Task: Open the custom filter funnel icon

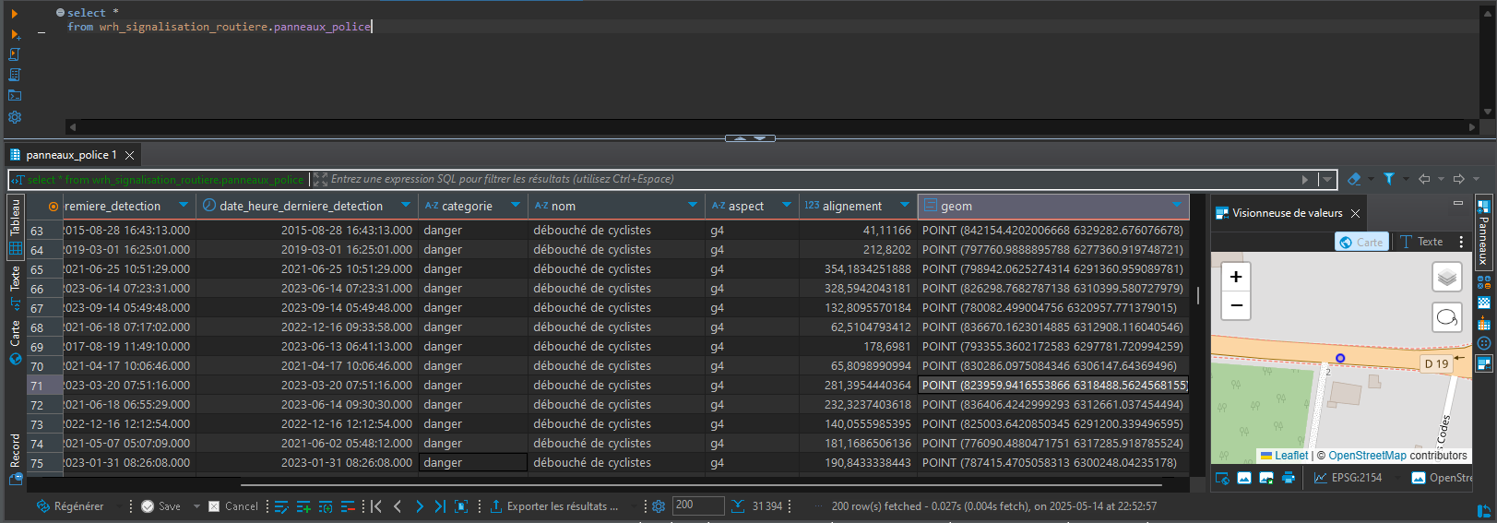Action: [x=1389, y=179]
